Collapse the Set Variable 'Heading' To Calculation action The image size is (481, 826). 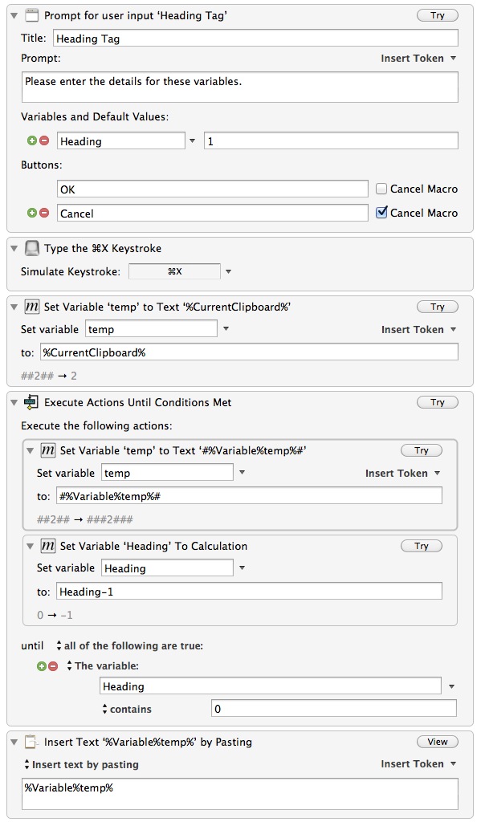(31, 547)
